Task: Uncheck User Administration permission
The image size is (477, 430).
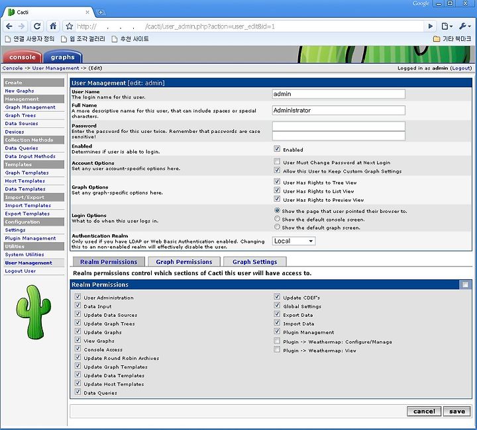Action: pyautogui.click(x=78, y=296)
